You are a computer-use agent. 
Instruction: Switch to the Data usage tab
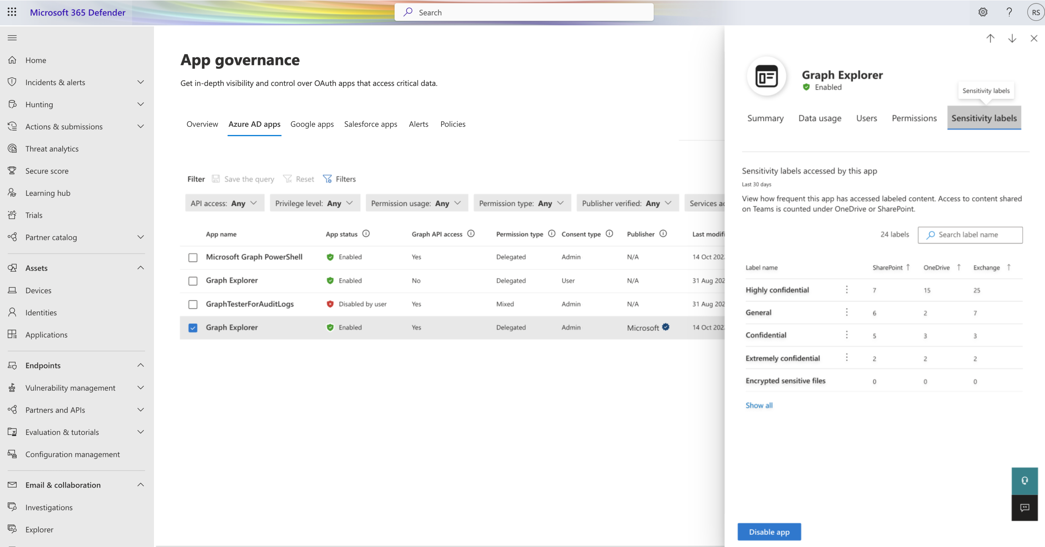coord(820,118)
